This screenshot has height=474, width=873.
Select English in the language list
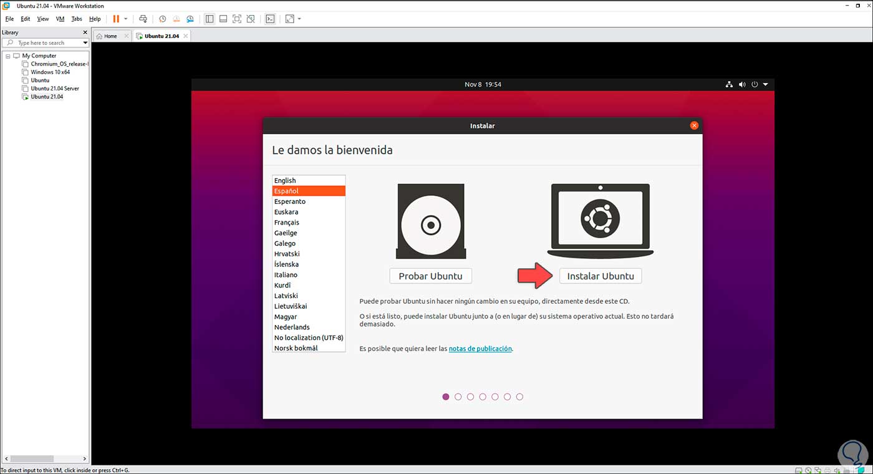[x=309, y=180]
